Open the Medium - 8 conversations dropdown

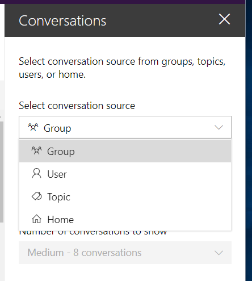[125, 253]
